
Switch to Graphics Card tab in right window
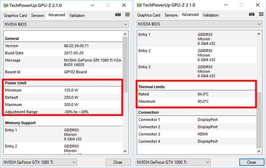[149, 15]
